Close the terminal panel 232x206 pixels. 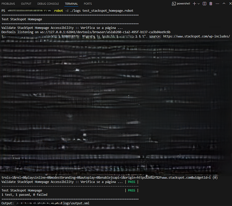coord(230,4)
